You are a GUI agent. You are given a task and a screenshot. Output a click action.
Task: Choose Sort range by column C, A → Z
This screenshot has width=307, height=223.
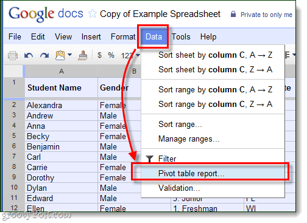[x=213, y=89]
